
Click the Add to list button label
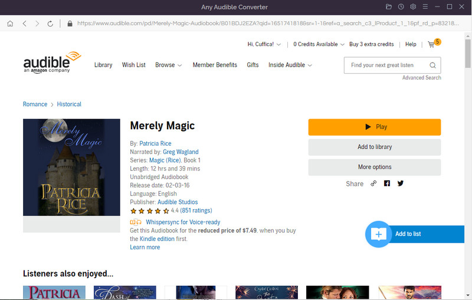(x=408, y=234)
